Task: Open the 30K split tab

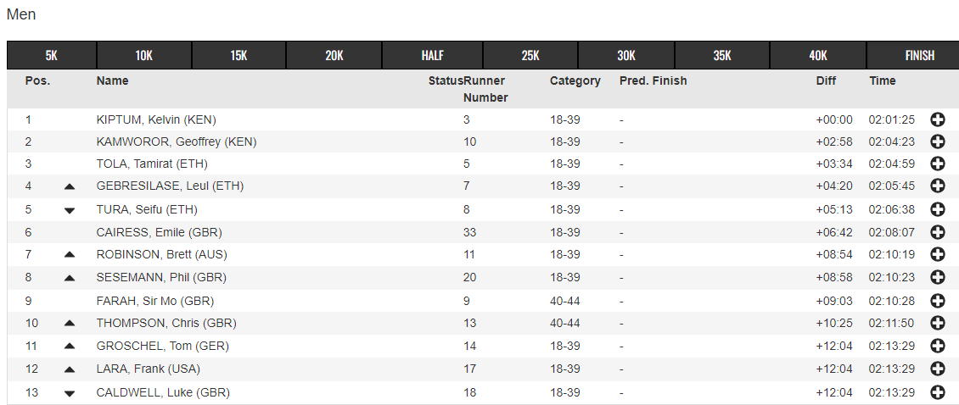Action: click(626, 56)
